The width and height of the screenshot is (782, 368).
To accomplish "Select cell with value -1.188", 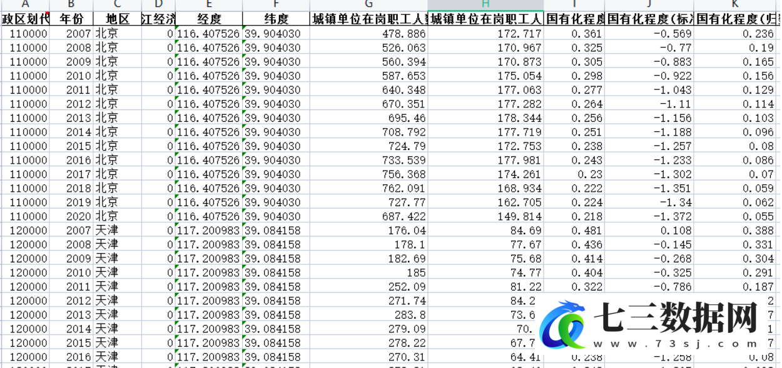I will (x=649, y=132).
